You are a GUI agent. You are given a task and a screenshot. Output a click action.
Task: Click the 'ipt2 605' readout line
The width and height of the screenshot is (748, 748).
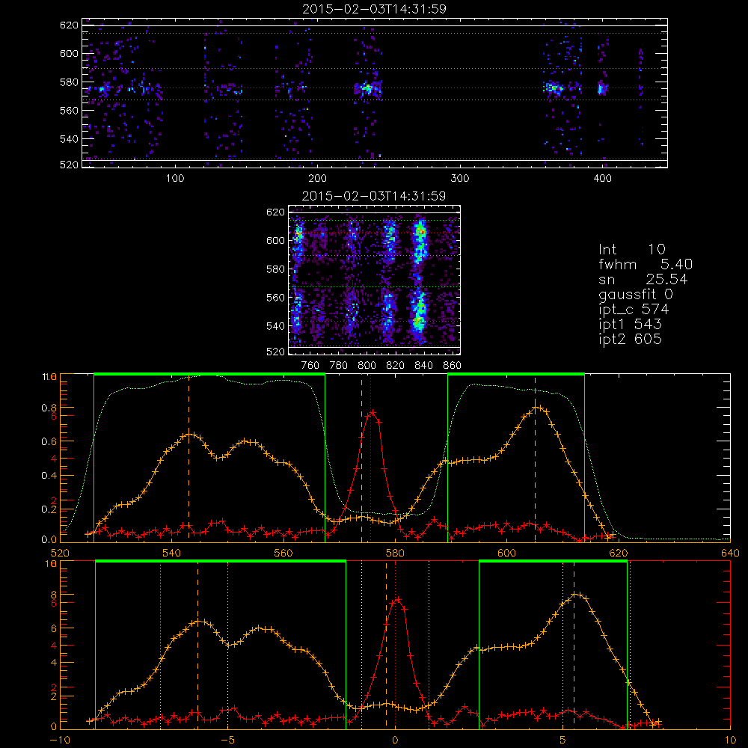pyautogui.click(x=630, y=339)
